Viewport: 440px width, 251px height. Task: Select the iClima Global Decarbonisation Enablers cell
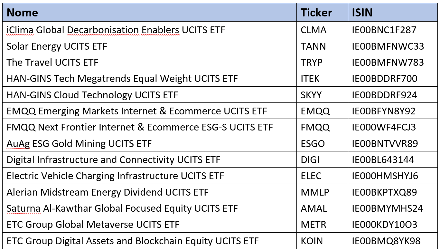click(x=150, y=30)
